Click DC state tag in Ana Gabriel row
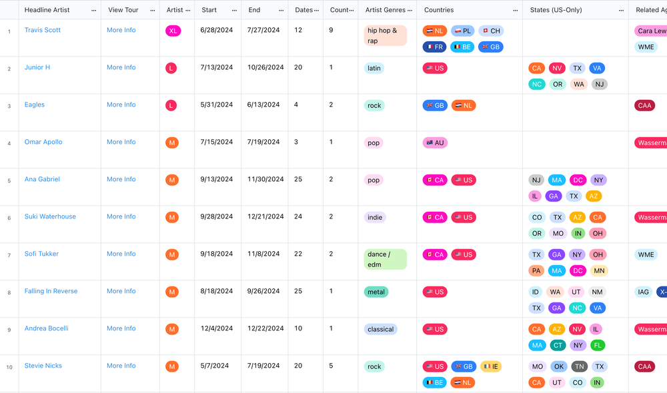Image resolution: width=667 pixels, height=393 pixels. 578,180
